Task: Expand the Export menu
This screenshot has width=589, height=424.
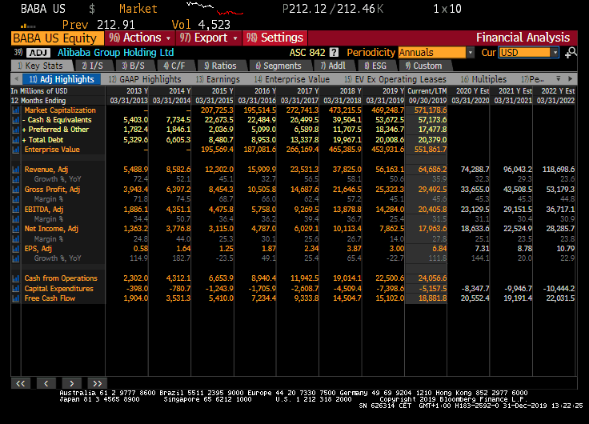Action: tap(209, 38)
